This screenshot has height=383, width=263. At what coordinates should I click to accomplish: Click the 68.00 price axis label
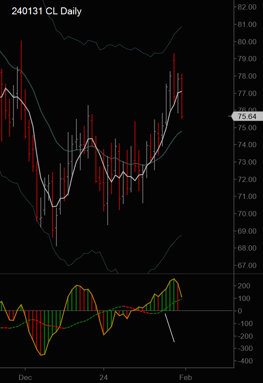tap(247, 248)
